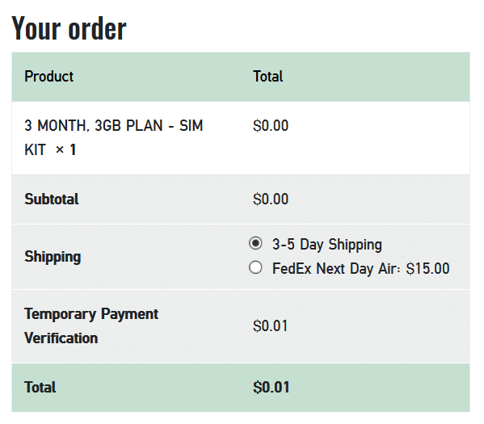Click the Temporary Payment Verification label

(x=91, y=325)
